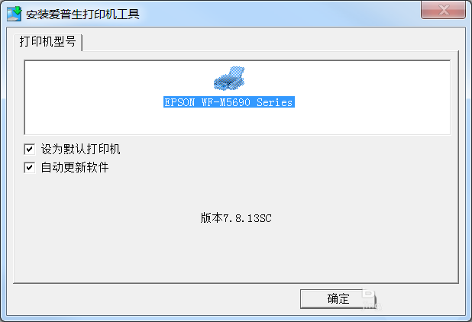The width and height of the screenshot is (472, 322).
Task: Click the blank list space below the EPSON label
Action: click(x=238, y=121)
